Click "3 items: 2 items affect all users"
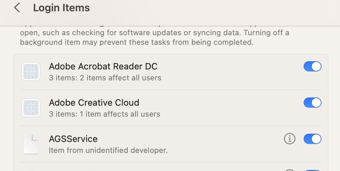The width and height of the screenshot is (340, 171). click(x=105, y=78)
